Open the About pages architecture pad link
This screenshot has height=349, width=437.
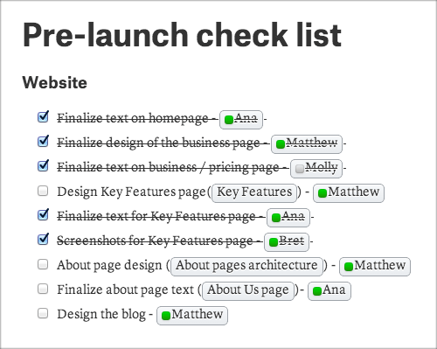pyautogui.click(x=246, y=266)
